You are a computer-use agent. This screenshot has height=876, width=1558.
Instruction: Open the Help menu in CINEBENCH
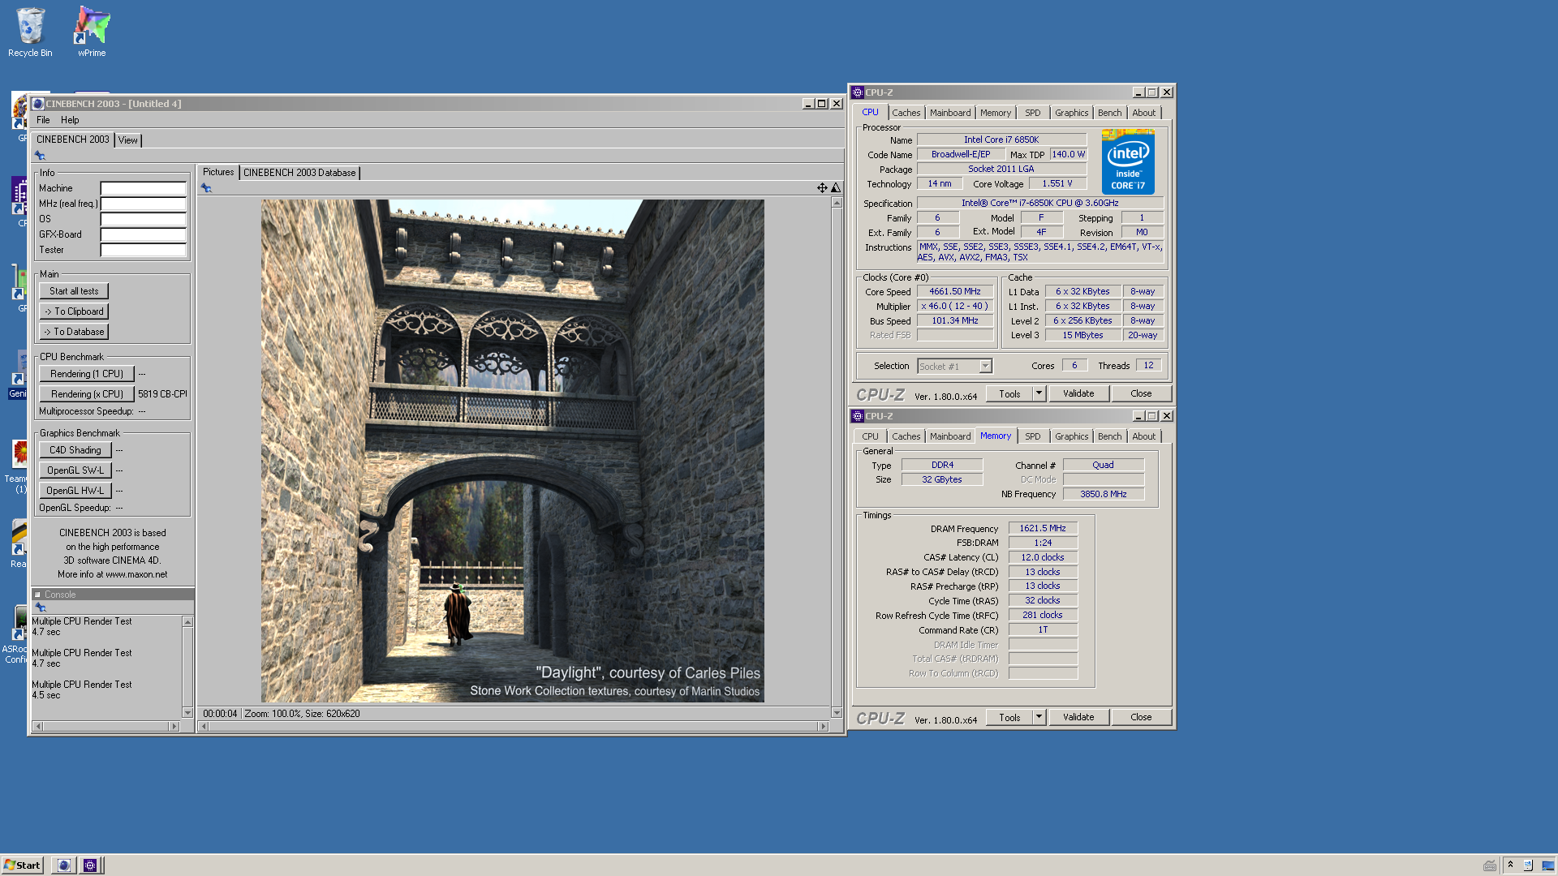[x=70, y=120]
